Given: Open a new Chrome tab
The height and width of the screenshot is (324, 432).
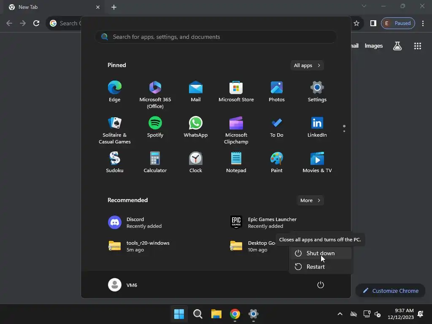Looking at the screenshot, I should [x=114, y=7].
